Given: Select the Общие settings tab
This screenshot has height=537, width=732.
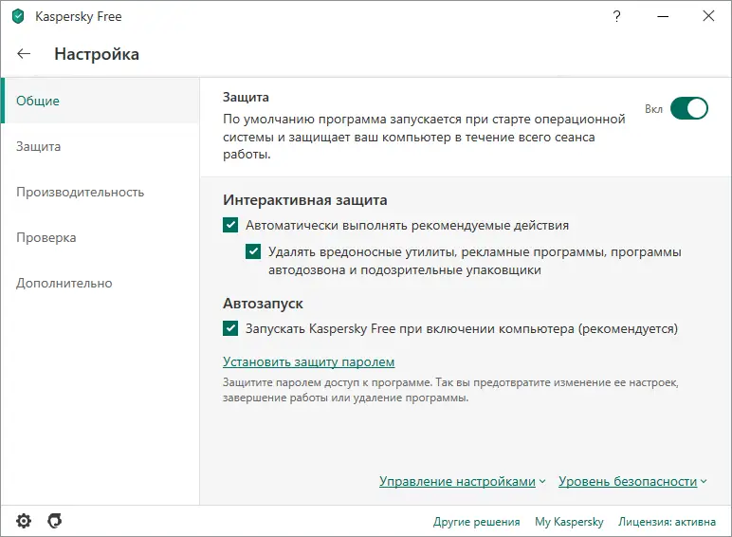Looking at the screenshot, I should (x=38, y=101).
